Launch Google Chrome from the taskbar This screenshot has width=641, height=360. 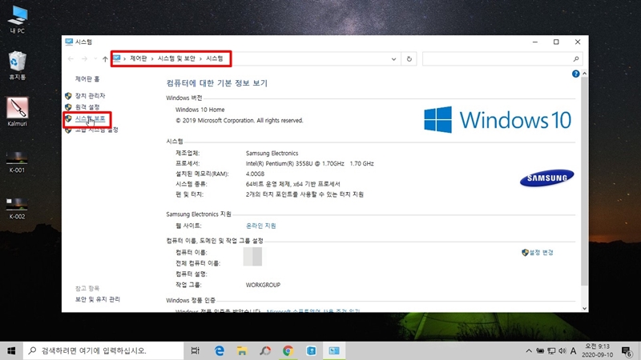[x=288, y=350]
